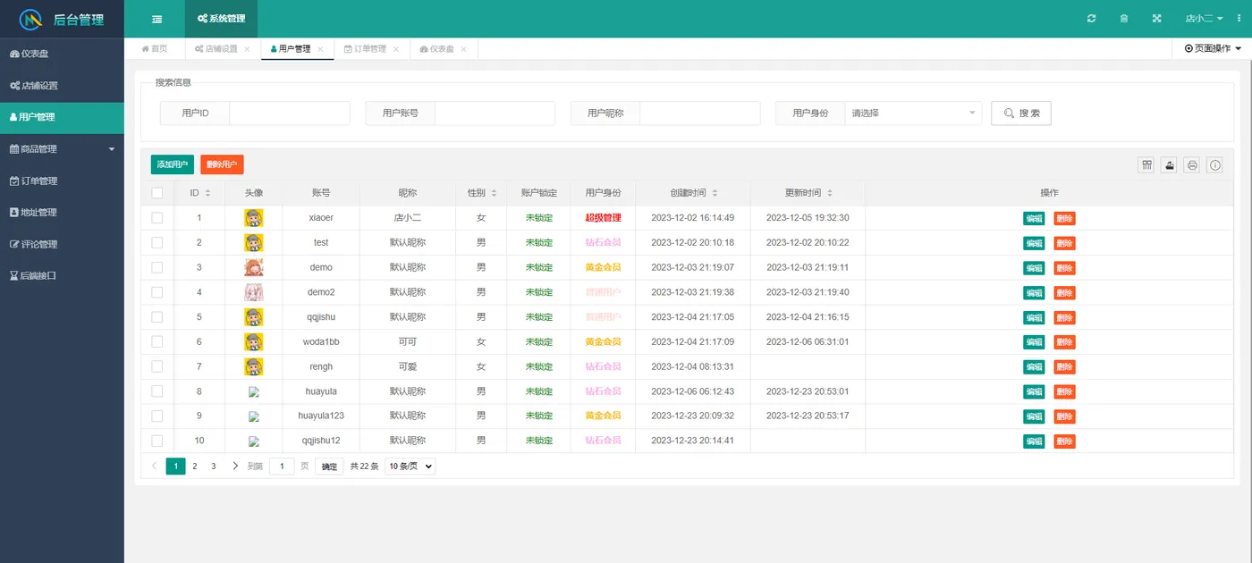Sort by ID column arrows

click(x=208, y=193)
